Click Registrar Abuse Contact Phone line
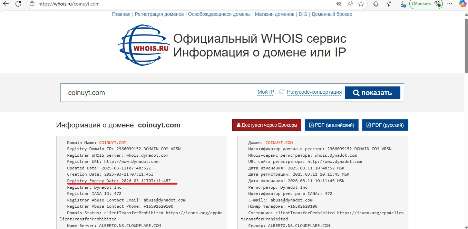Image resolution: width=468 pixels, height=229 pixels. (120, 206)
